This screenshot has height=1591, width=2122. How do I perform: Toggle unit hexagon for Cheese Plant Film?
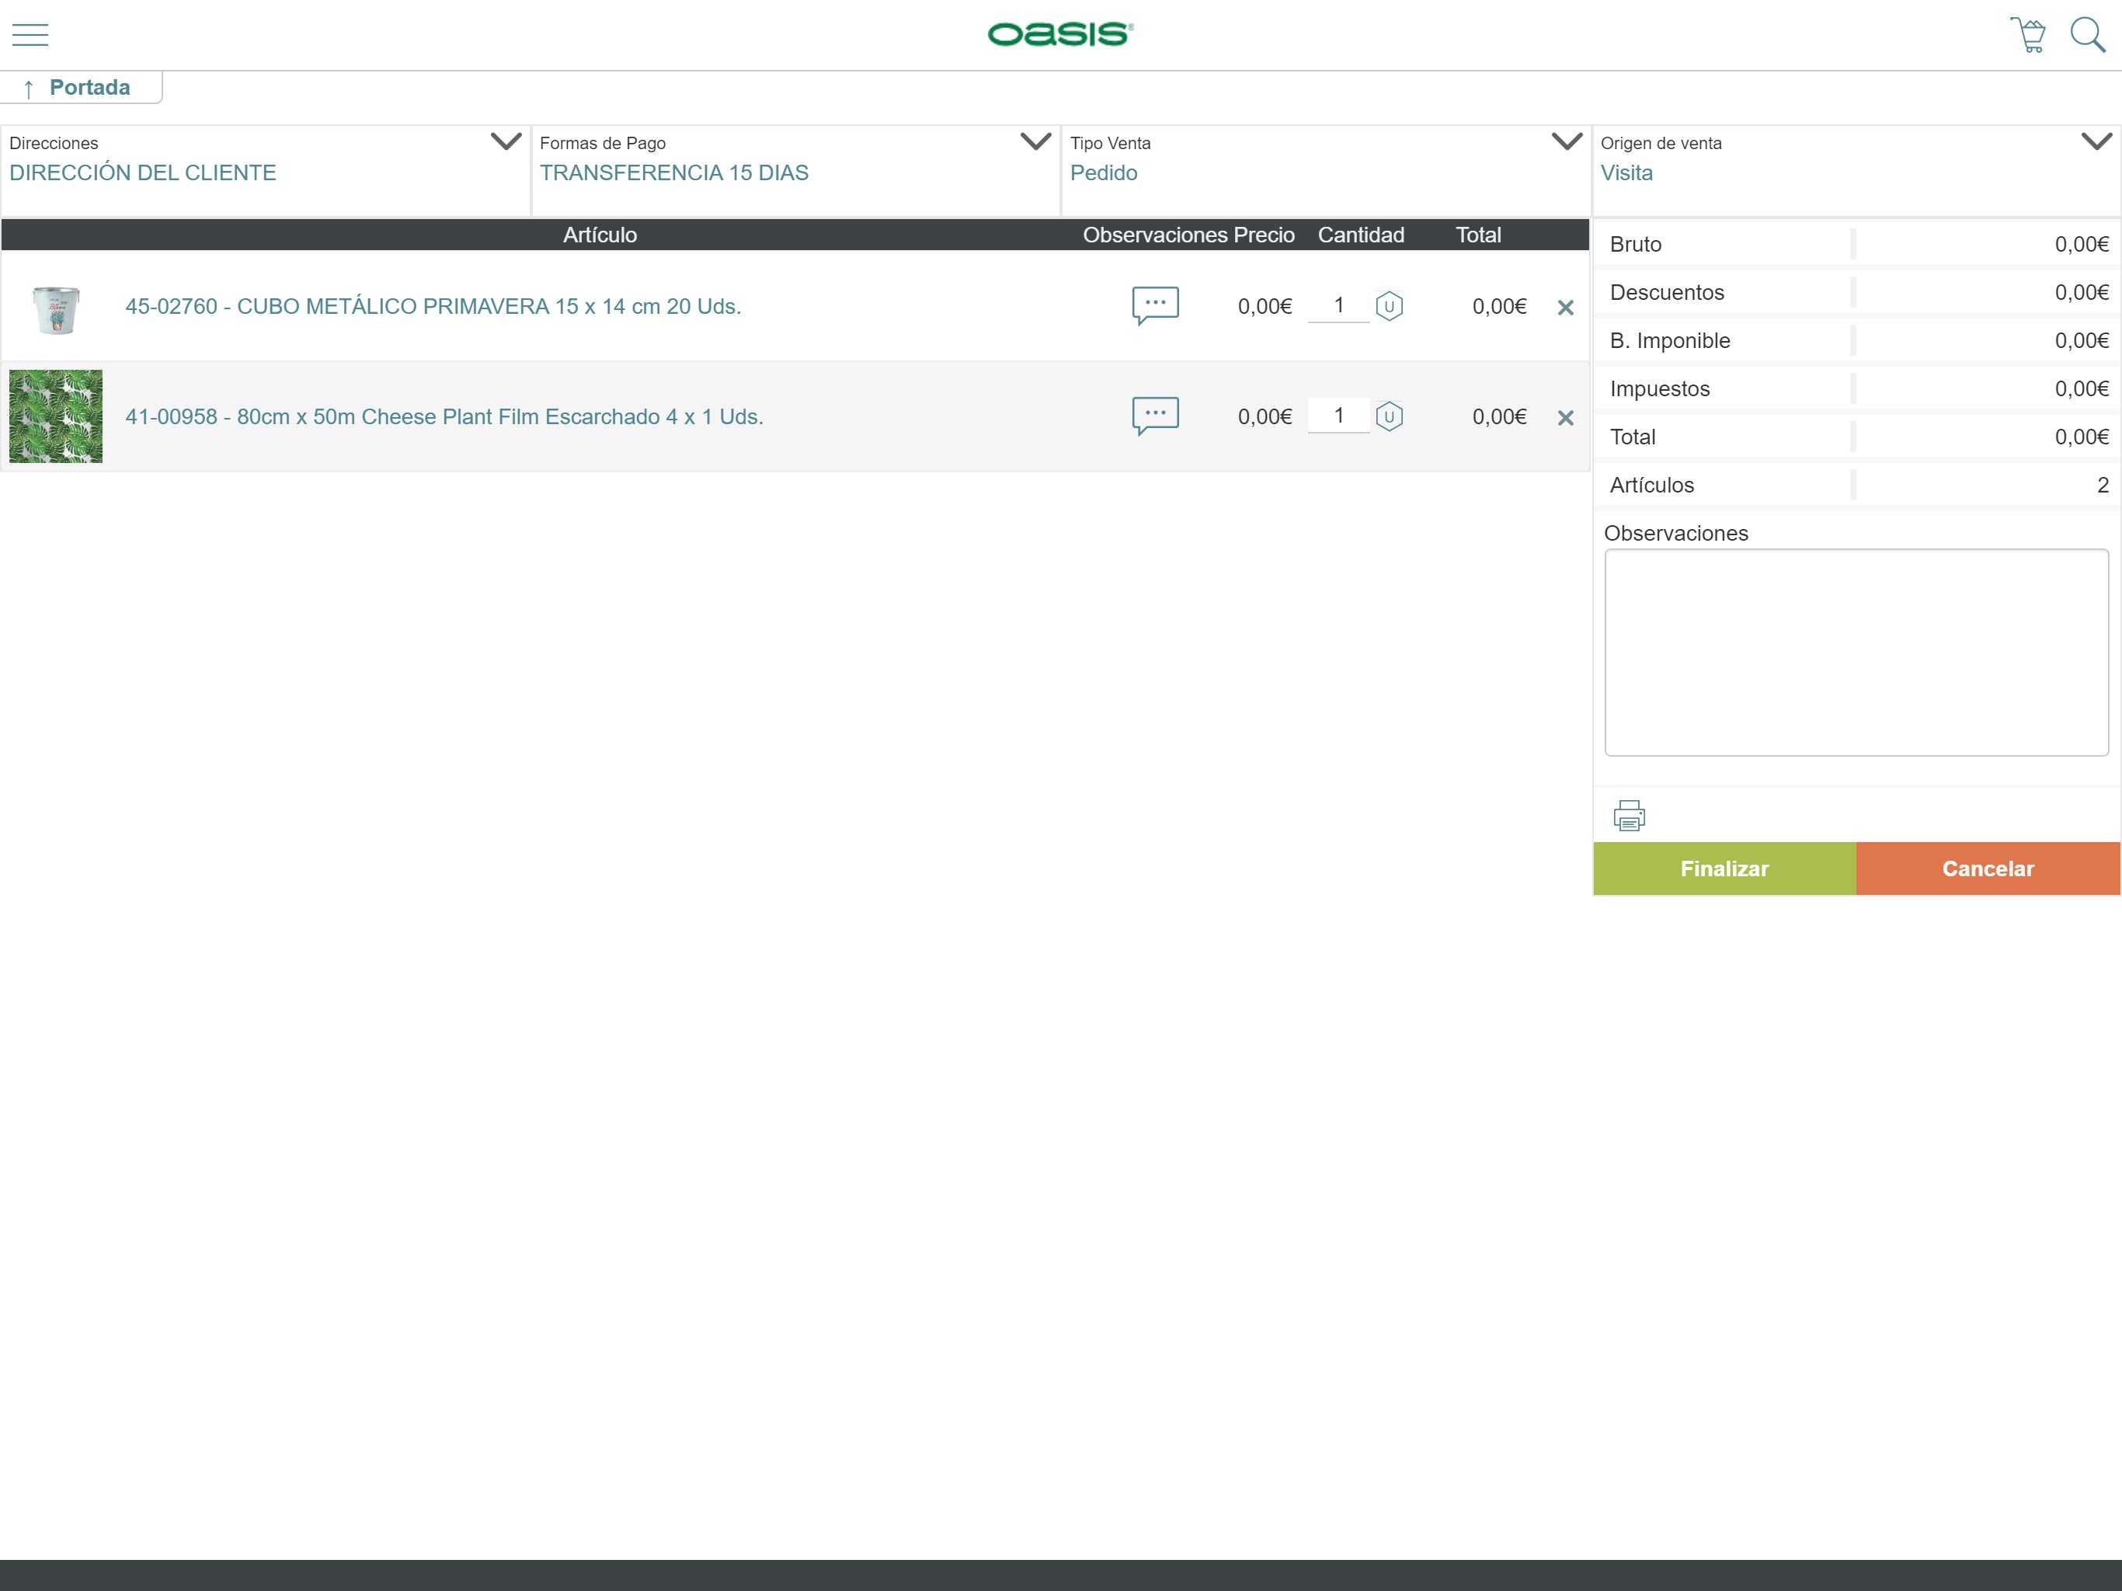[1389, 416]
